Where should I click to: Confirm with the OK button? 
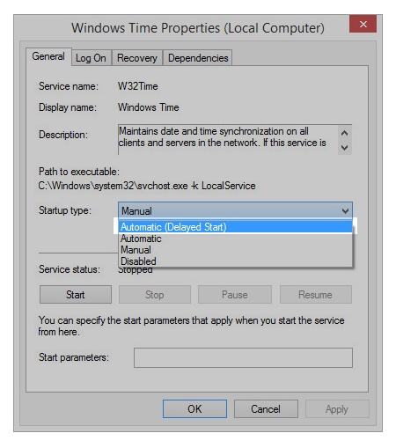[194, 408]
